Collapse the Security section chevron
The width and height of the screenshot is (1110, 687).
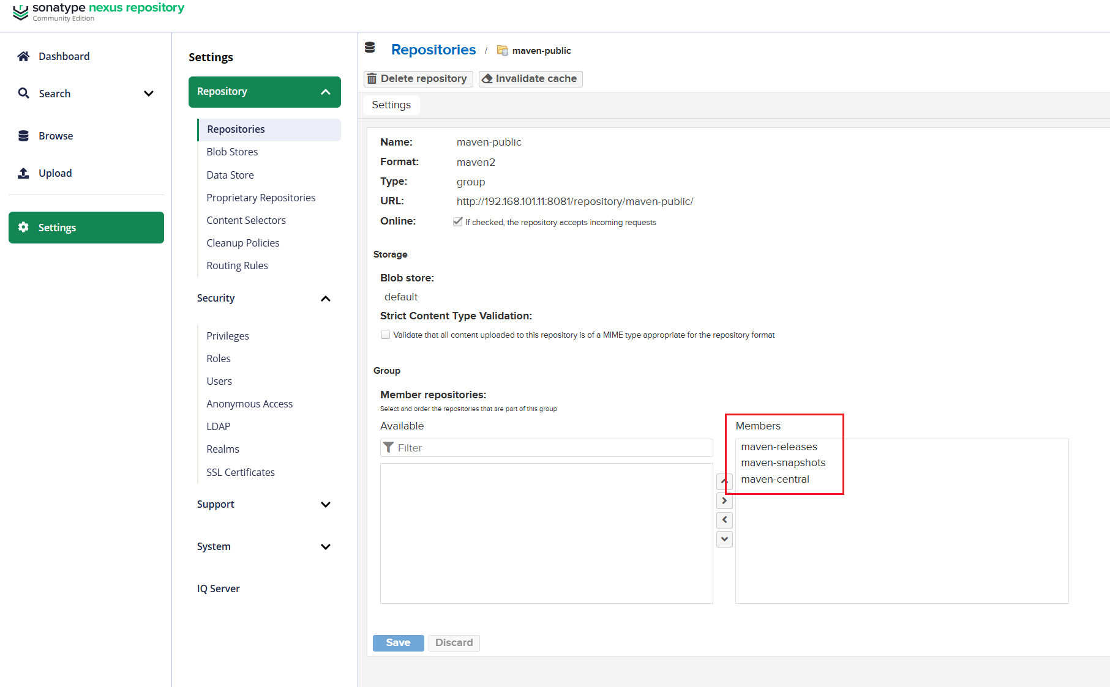click(x=326, y=299)
